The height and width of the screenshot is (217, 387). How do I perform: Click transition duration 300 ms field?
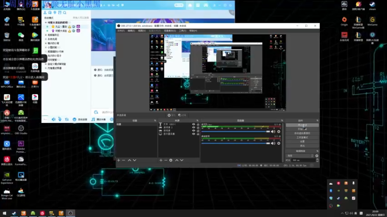303,160
